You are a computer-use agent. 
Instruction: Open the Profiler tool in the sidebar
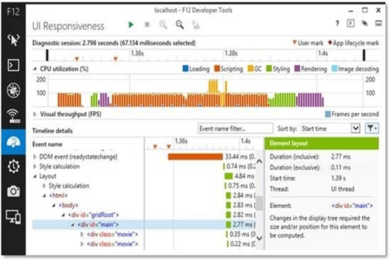(13, 166)
